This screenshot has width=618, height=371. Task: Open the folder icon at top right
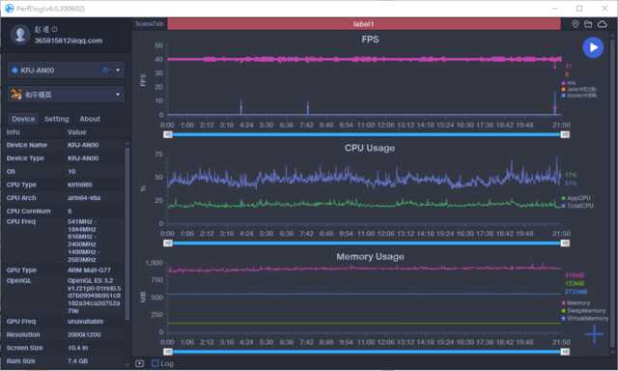(588, 24)
